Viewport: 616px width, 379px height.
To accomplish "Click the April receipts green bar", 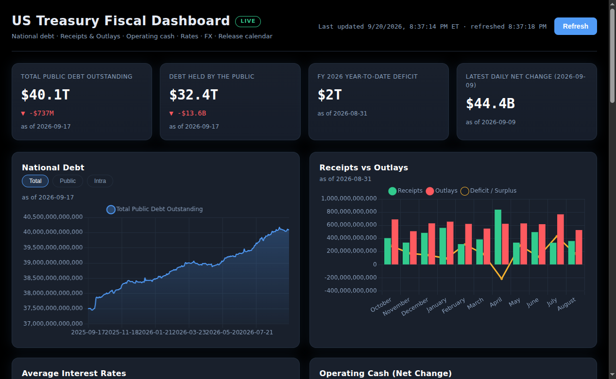I will [x=498, y=237].
